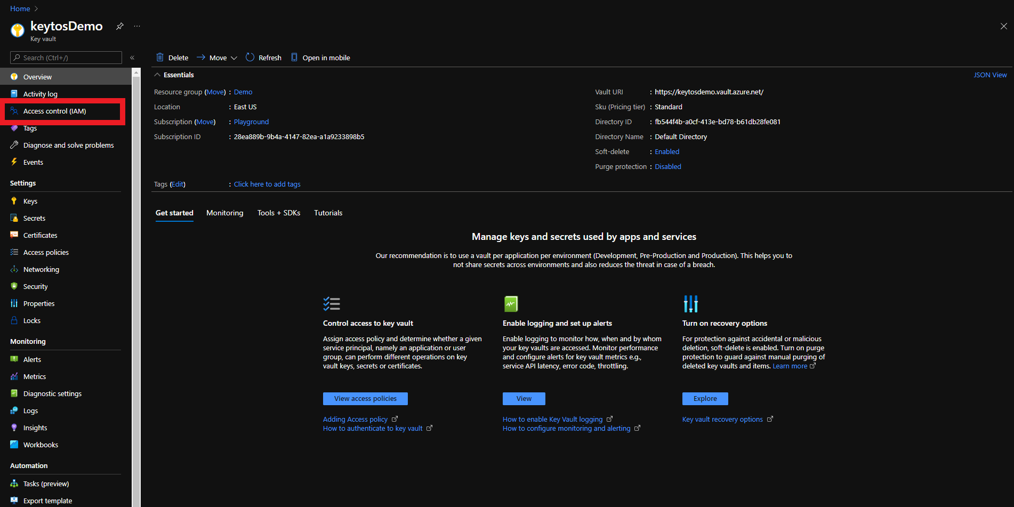
Task: Open the Secrets settings page
Action: 66,218
